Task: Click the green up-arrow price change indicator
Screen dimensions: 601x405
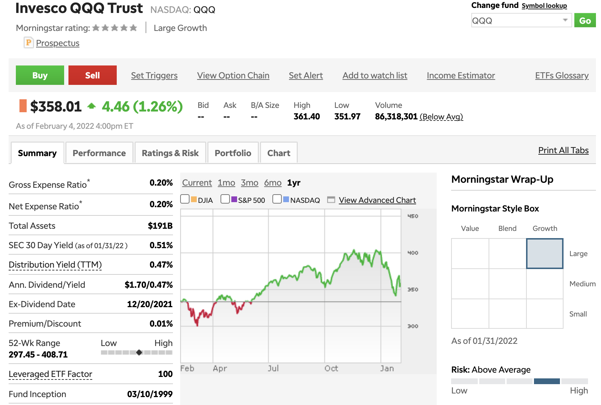Action: coord(92,106)
